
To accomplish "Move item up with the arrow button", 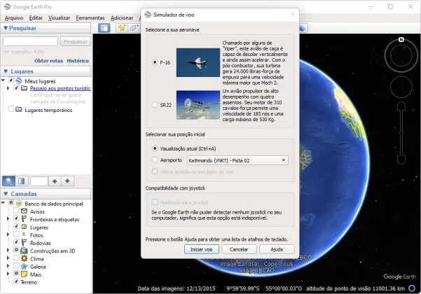I will coord(55,181).
